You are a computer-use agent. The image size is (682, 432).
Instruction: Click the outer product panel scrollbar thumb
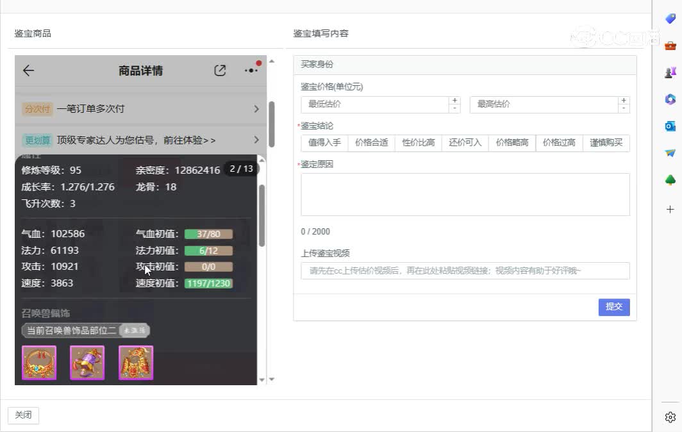tap(272, 124)
